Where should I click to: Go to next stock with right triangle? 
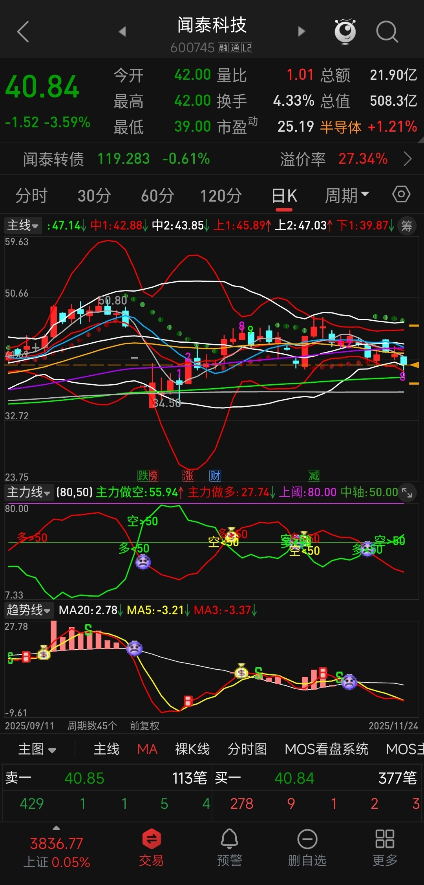click(301, 31)
